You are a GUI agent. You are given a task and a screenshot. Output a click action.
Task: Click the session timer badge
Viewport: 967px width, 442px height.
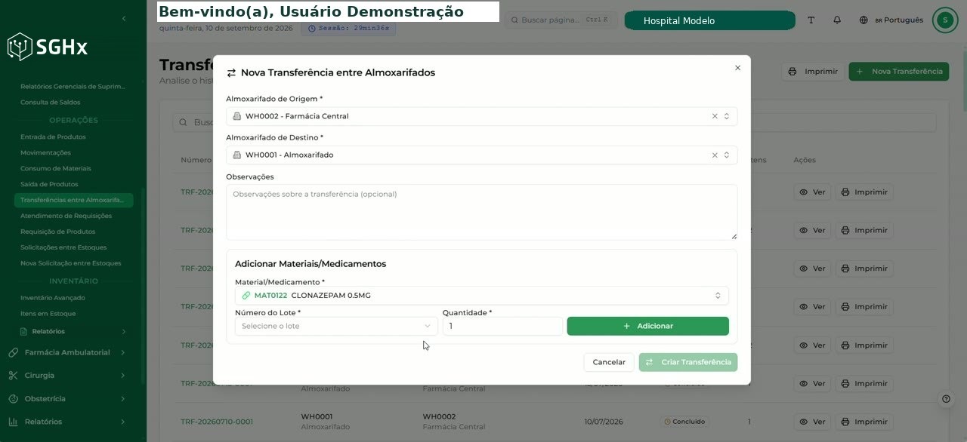point(348,28)
